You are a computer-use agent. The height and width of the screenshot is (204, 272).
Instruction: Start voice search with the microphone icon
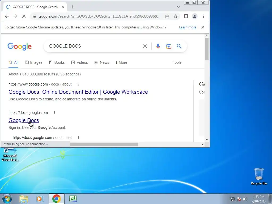pyautogui.click(x=158, y=46)
